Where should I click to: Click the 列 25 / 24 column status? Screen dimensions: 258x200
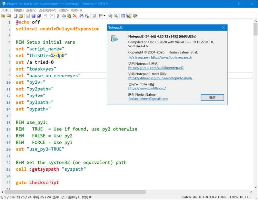point(24,197)
